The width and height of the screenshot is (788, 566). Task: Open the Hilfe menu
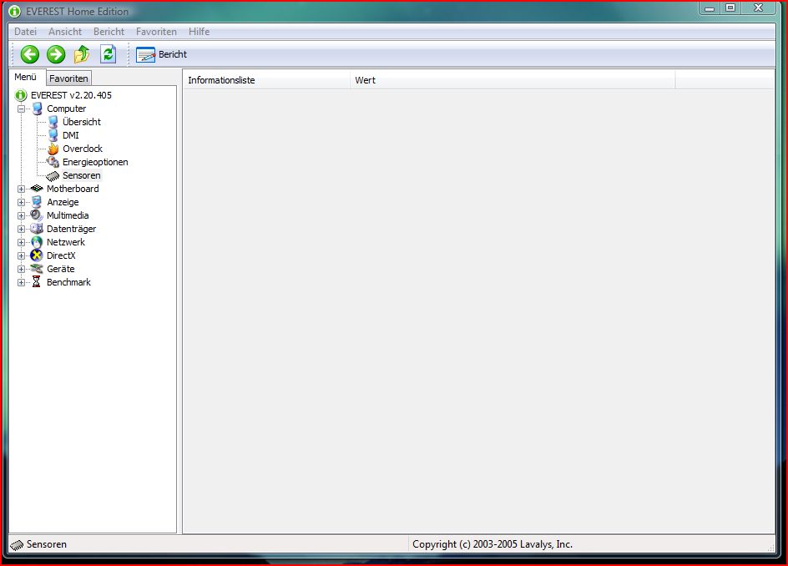(x=199, y=31)
